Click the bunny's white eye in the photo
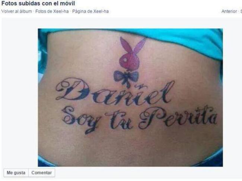 pos(124,59)
